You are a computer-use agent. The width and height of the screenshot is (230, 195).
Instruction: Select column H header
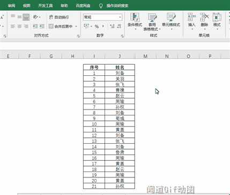click(72, 56)
